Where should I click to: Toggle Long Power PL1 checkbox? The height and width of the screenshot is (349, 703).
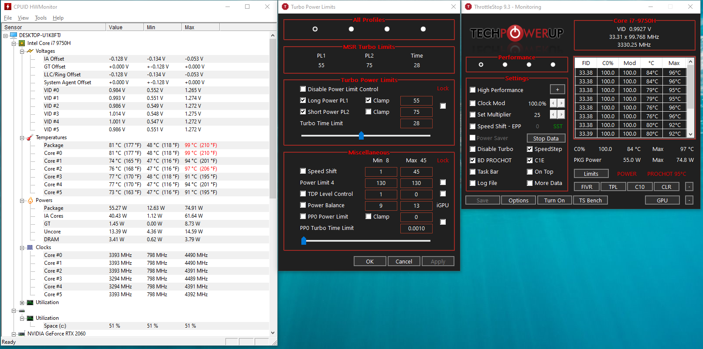303,100
